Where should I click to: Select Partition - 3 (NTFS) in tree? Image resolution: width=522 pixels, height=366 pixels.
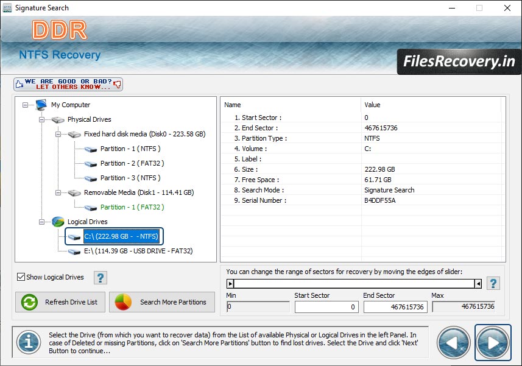[130, 178]
